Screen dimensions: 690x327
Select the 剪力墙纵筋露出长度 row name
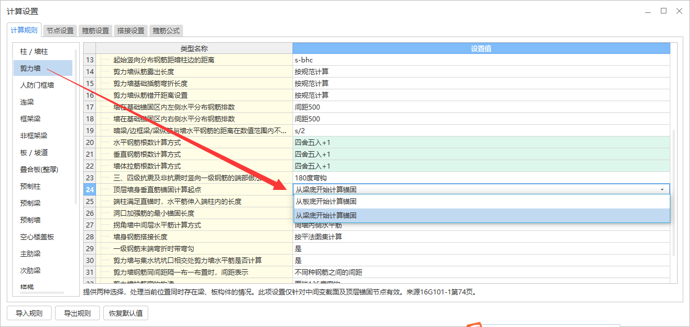[144, 71]
